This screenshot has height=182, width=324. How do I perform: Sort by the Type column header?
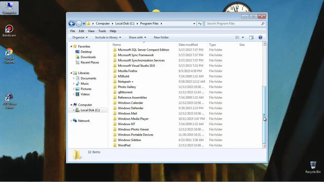pyautogui.click(x=223, y=45)
